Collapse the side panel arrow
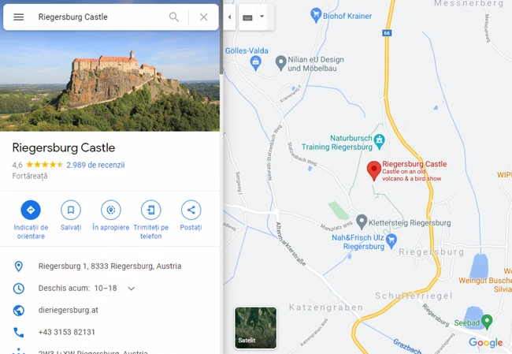The width and height of the screenshot is (512, 354). tap(229, 17)
